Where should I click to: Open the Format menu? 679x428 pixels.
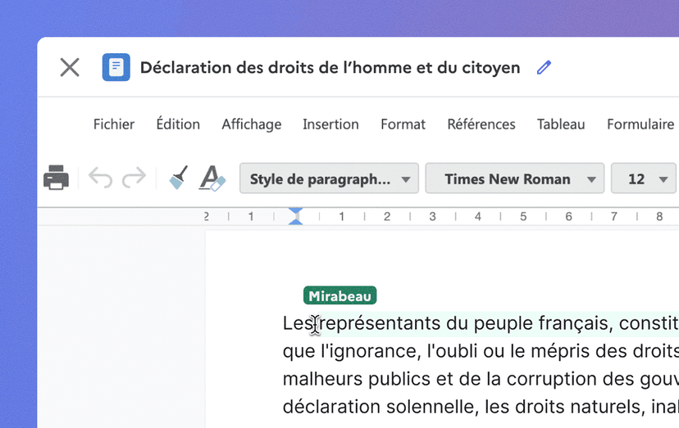[x=403, y=124]
